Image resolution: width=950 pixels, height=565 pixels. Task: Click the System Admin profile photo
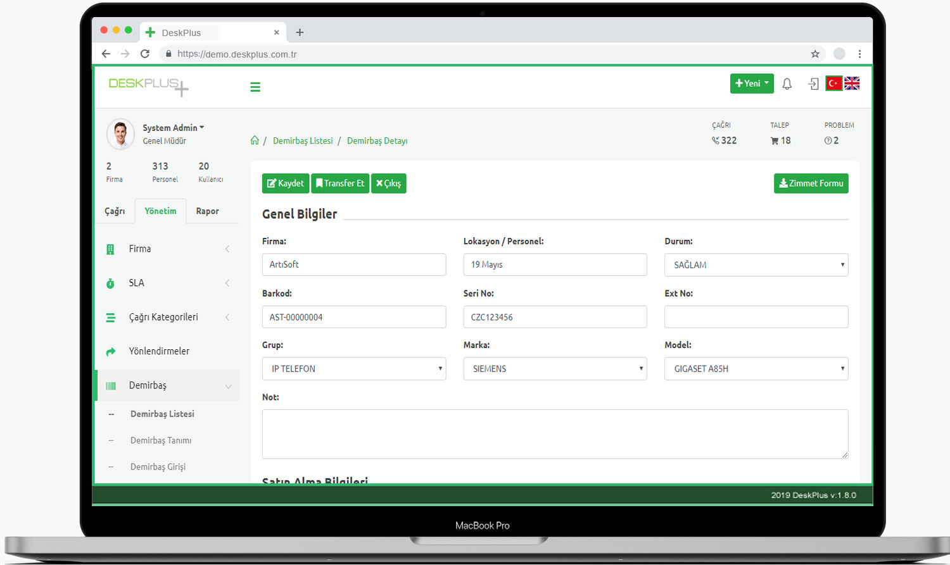120,133
